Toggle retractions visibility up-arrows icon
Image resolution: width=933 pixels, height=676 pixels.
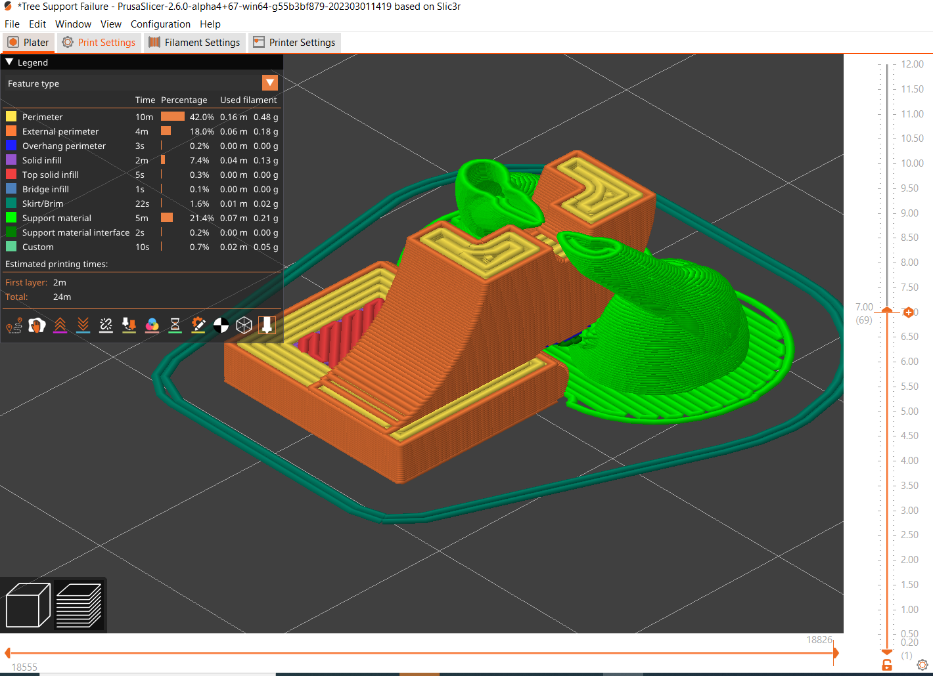(60, 325)
